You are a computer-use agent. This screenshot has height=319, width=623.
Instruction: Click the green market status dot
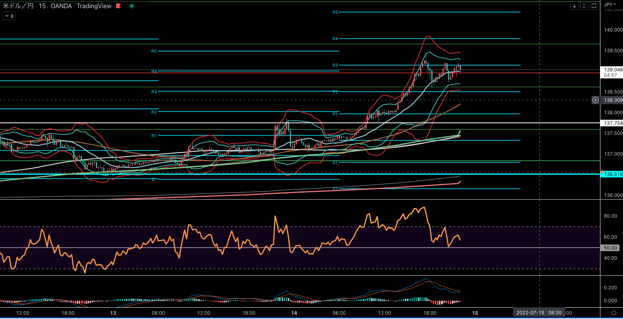[132, 6]
